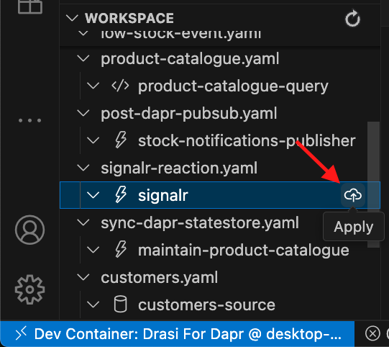
Task: Open the Extensions view icon
Action: coord(30,7)
